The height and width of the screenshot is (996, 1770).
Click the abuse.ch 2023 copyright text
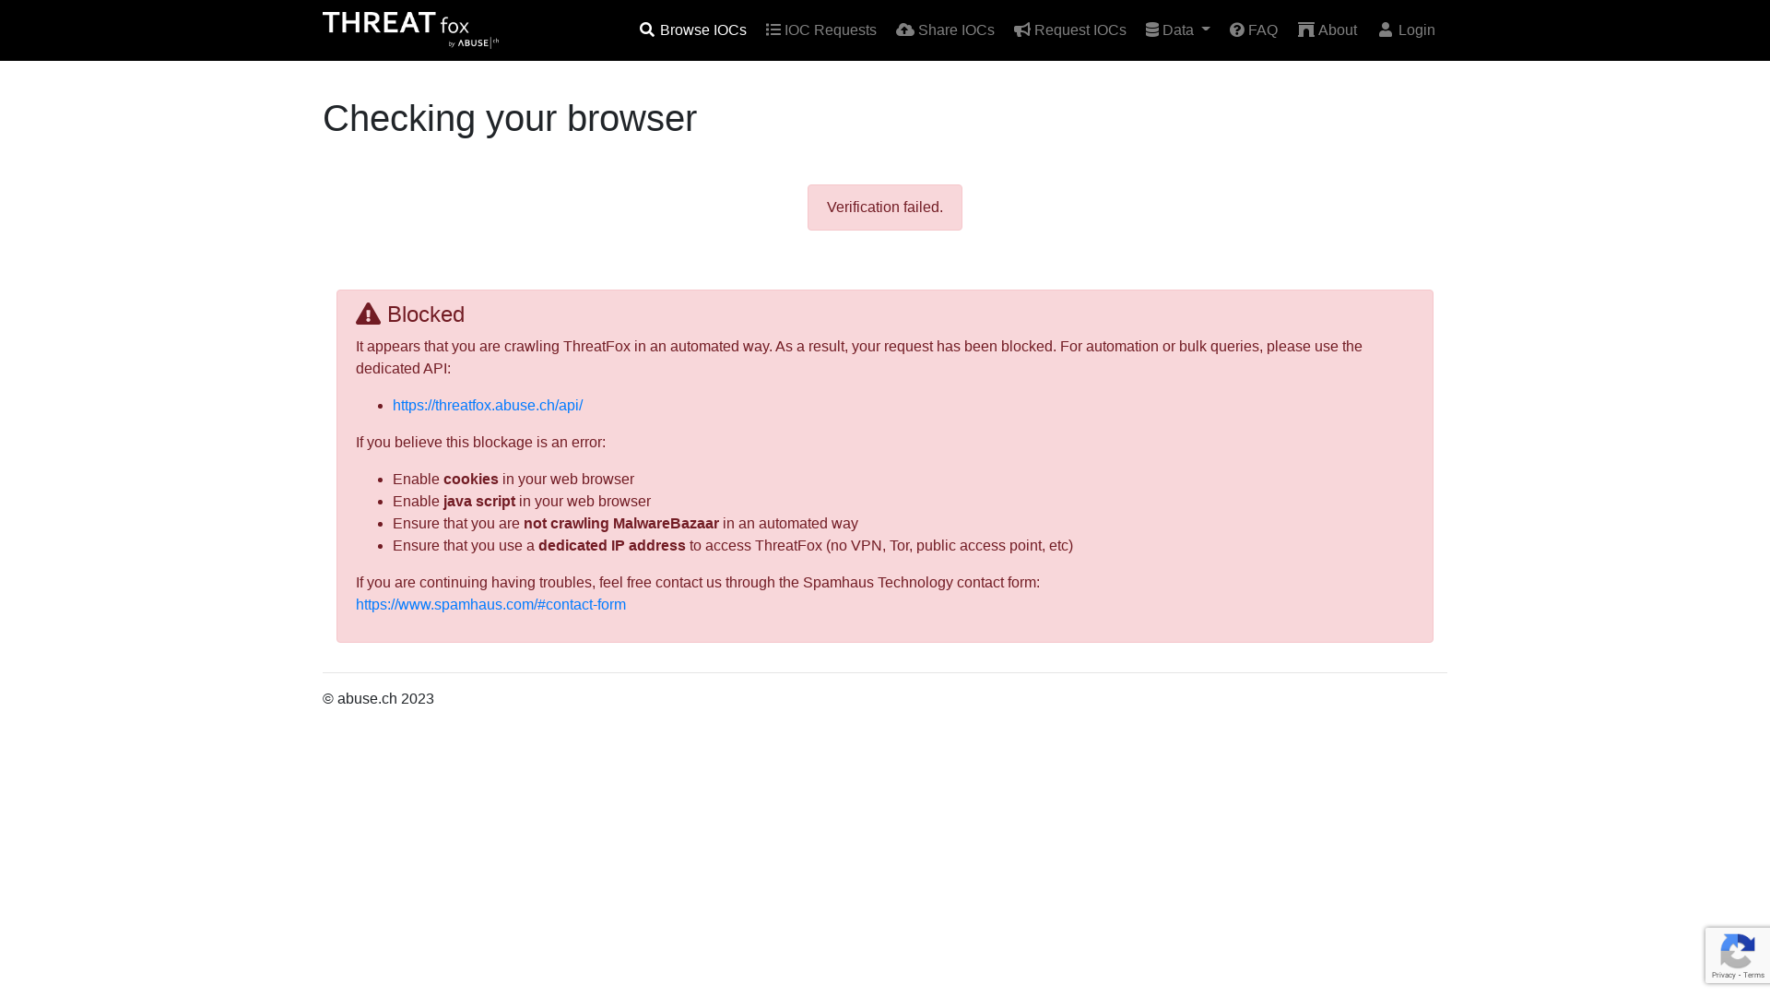(x=378, y=699)
